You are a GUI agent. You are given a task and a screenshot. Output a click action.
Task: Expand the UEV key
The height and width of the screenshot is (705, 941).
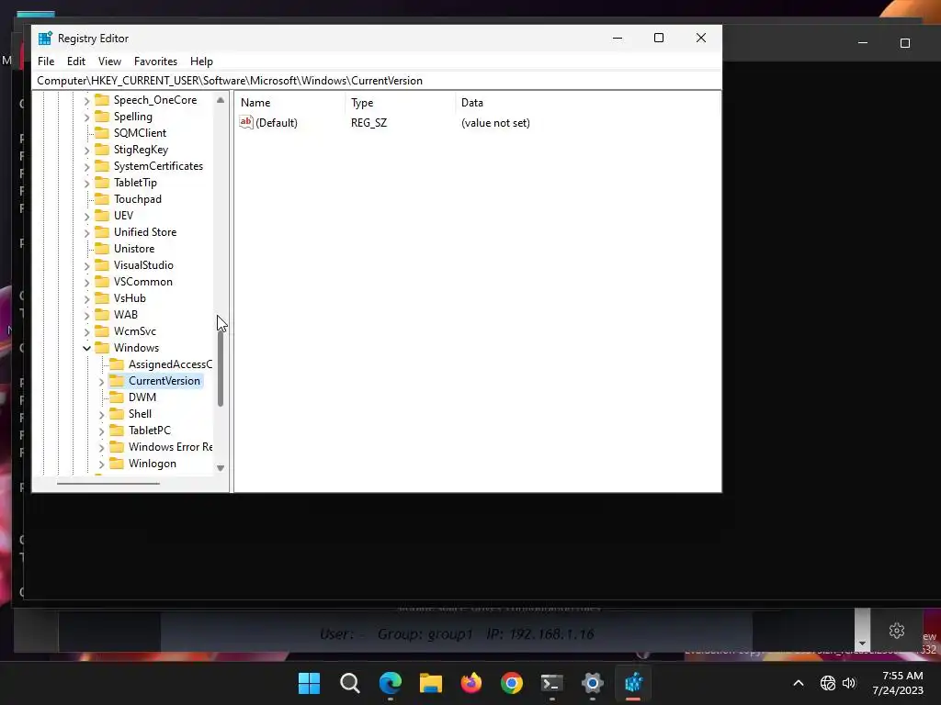tap(86, 216)
